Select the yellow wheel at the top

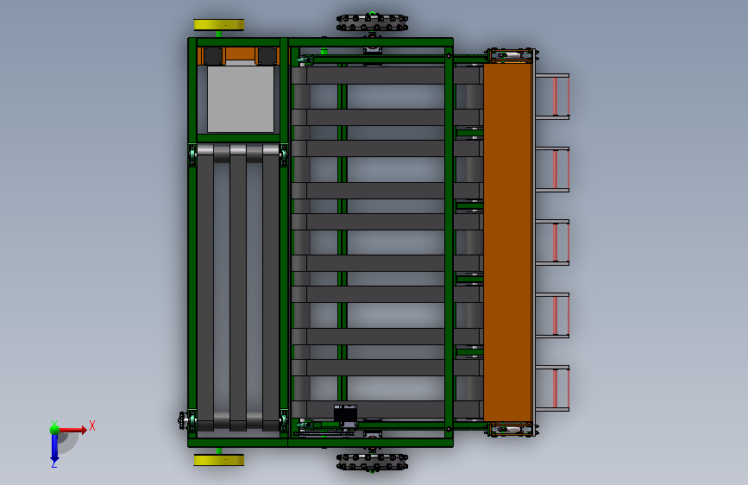pyautogui.click(x=219, y=25)
